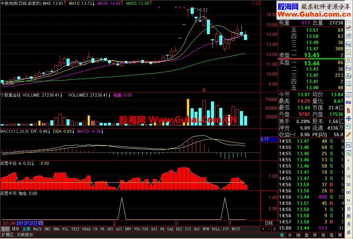Image resolution: width=353 pixels, height=239 pixels.
Task: Click the RSI icon in sidebar
Action: click(x=348, y=102)
